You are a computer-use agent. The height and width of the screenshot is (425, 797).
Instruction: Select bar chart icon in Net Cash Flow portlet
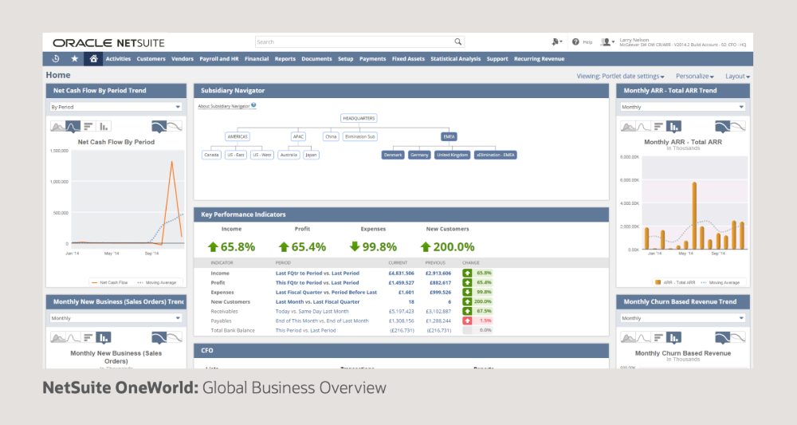[x=88, y=126]
